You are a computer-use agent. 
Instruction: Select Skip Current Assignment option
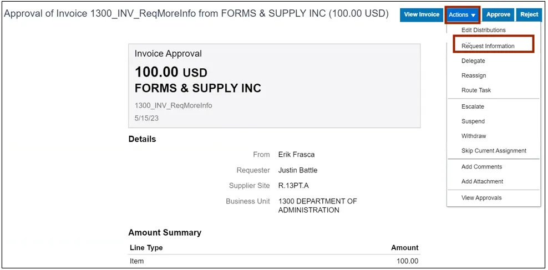click(x=494, y=151)
